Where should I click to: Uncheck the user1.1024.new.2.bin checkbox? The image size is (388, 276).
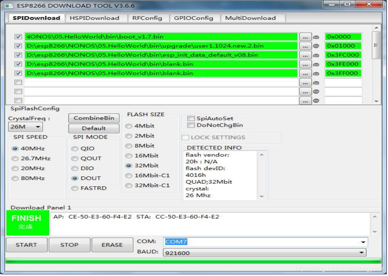pos(18,46)
